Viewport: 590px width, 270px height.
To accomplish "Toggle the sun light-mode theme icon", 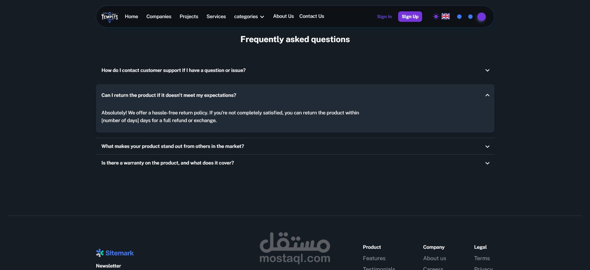I will [x=436, y=17].
